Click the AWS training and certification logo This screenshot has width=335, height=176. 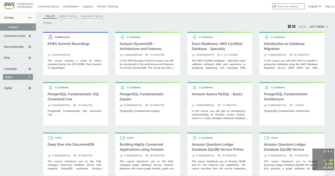click(x=18, y=6)
